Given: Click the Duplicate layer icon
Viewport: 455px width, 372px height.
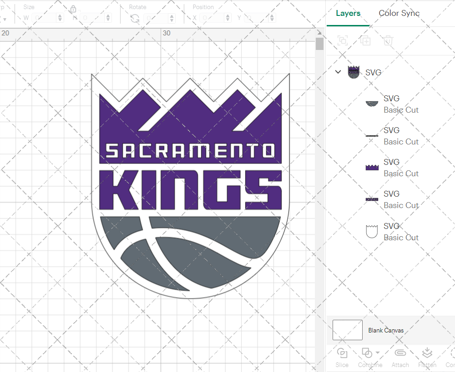Looking at the screenshot, I should [x=365, y=40].
